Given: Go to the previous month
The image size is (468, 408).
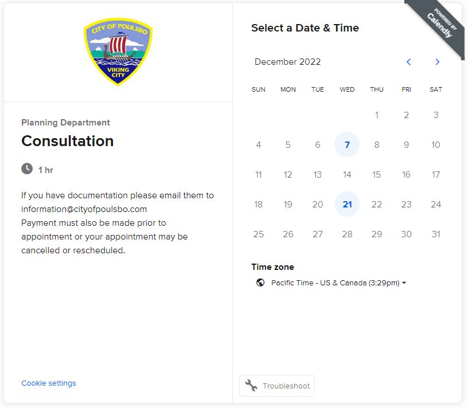Looking at the screenshot, I should 408,62.
